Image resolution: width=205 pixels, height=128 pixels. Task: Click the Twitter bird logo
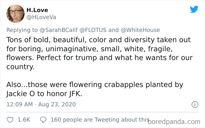click(194, 9)
